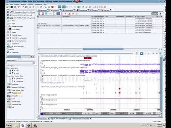Enable the Default Histogram checkbox

(8, 26)
